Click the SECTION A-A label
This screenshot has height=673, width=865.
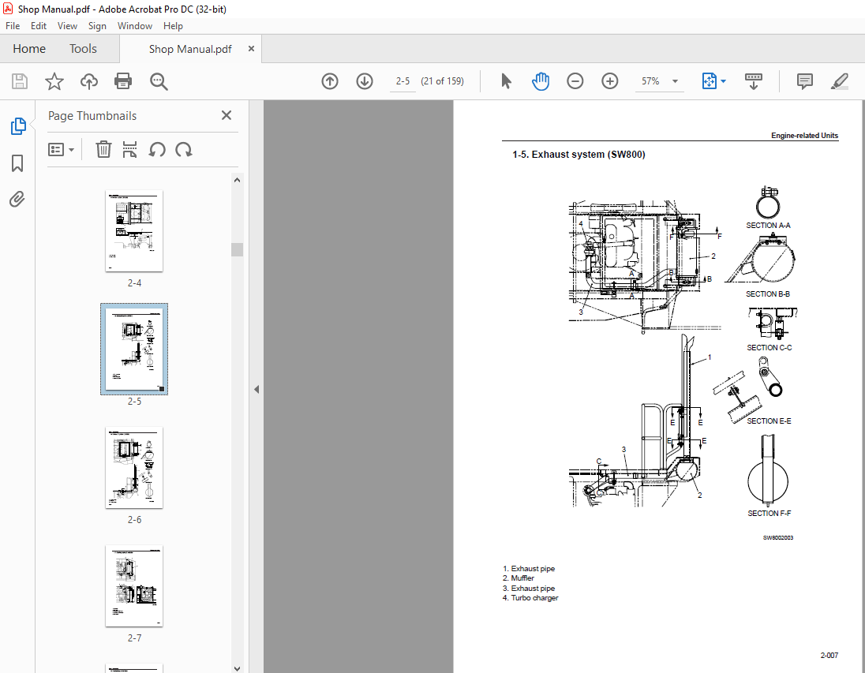768,225
